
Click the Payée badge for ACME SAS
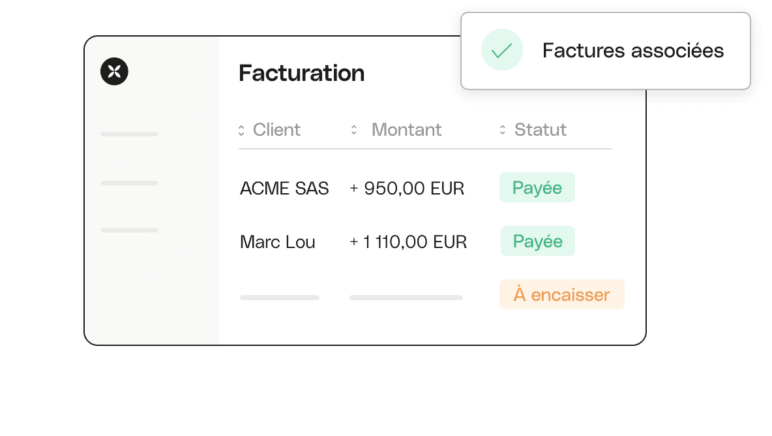point(537,187)
